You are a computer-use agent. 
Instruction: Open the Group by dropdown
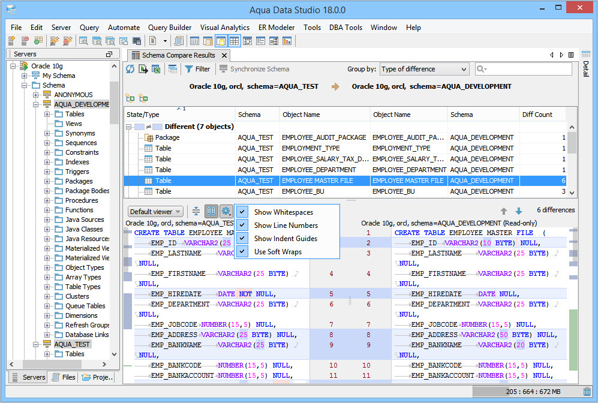(x=424, y=69)
